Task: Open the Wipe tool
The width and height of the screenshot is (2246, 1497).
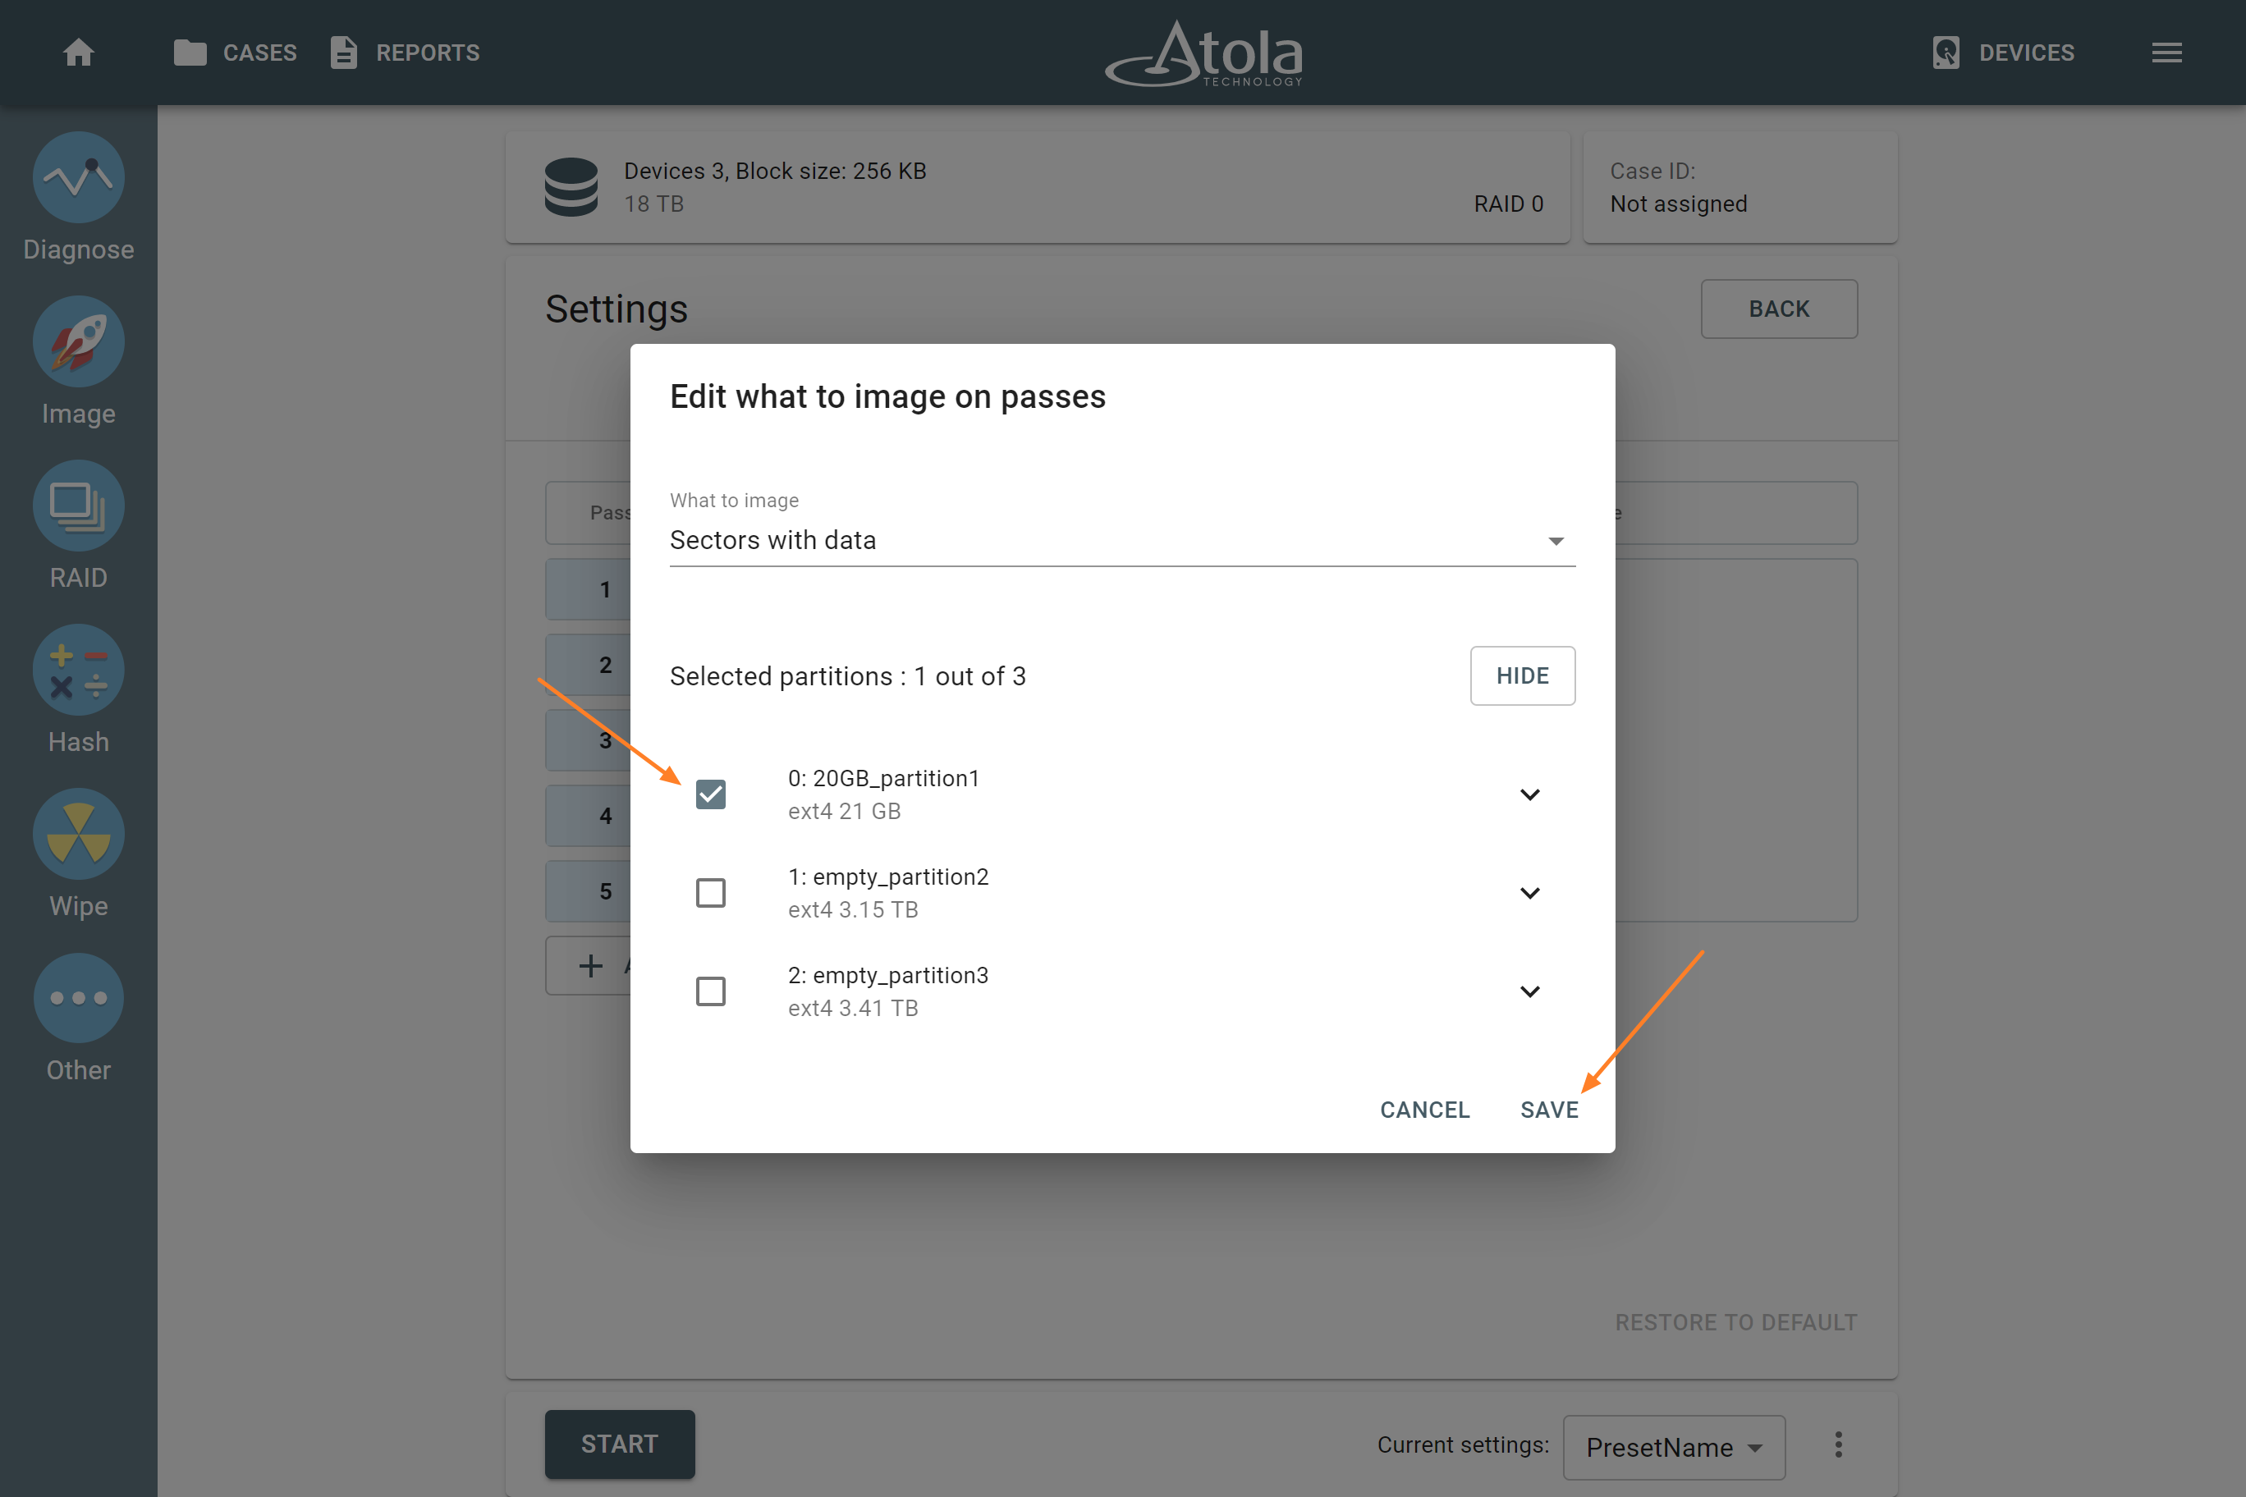Action: tap(78, 854)
